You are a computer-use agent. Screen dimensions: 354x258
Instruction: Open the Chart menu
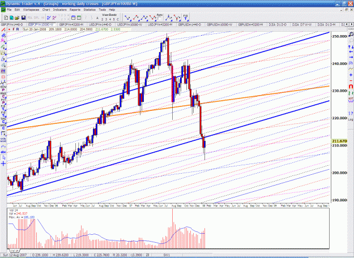(46, 10)
